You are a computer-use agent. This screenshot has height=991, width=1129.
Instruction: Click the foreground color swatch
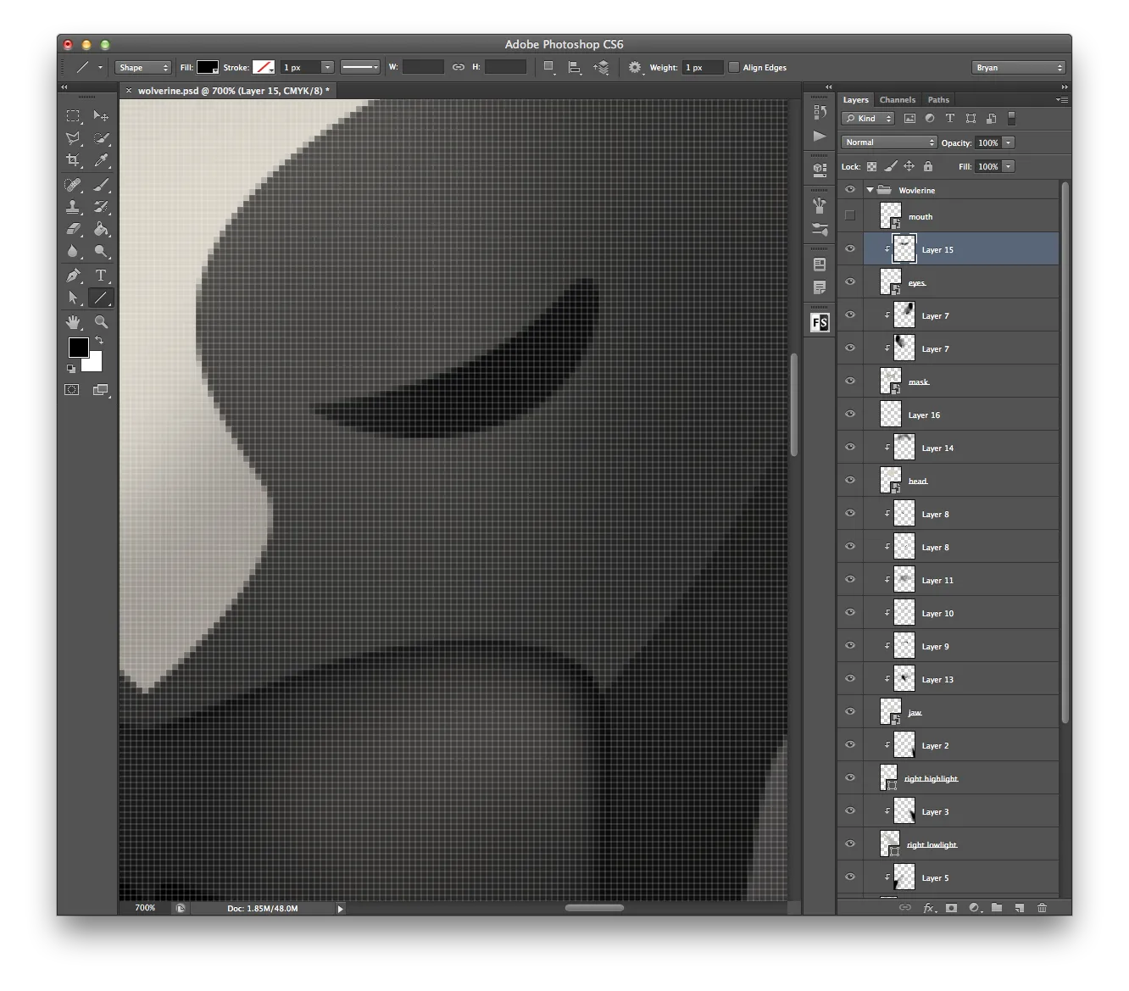[78, 347]
